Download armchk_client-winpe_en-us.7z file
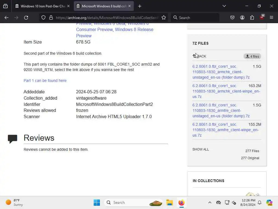 pos(226,91)
